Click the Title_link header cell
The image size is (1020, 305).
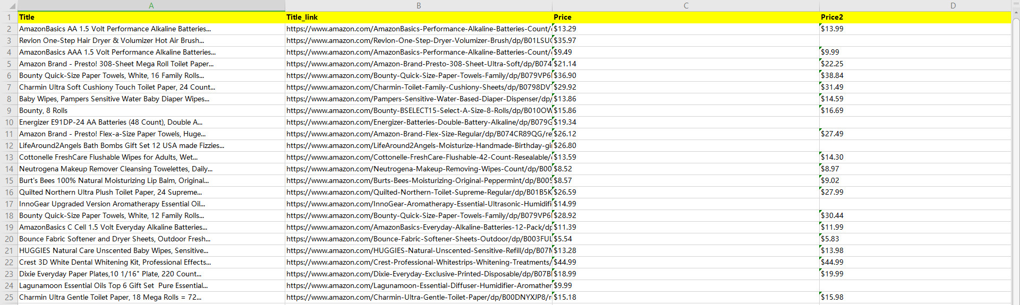tap(419, 17)
